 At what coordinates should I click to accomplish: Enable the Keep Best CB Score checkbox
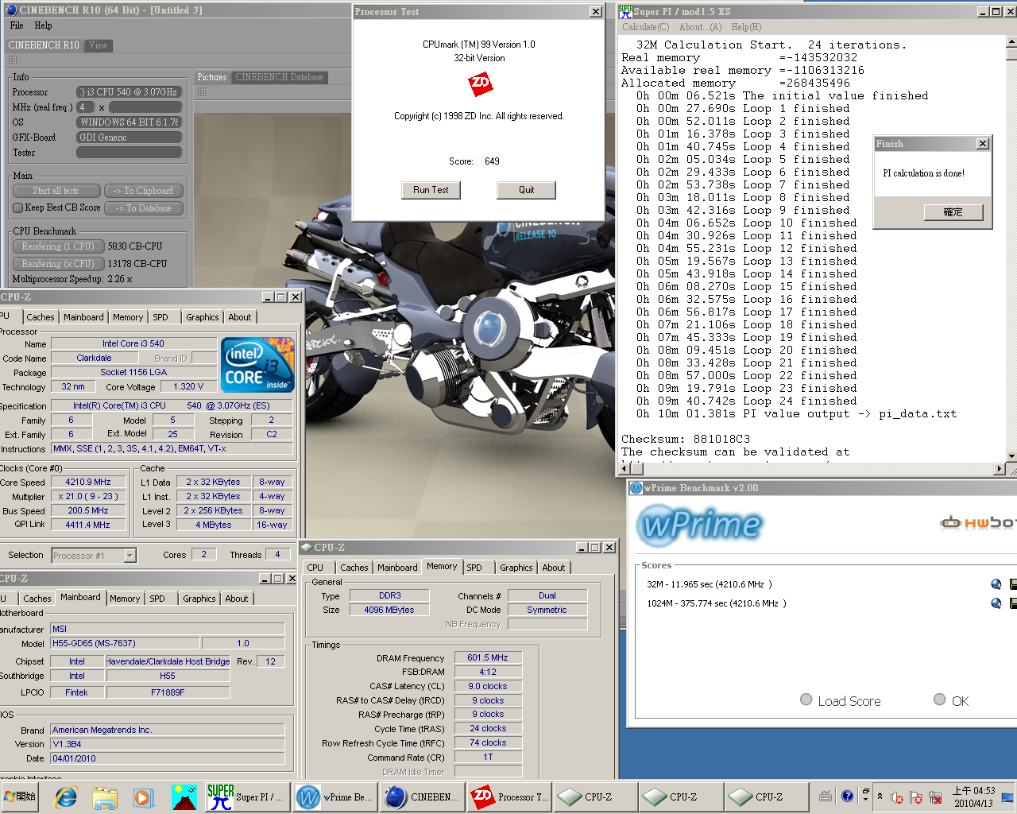[18, 208]
